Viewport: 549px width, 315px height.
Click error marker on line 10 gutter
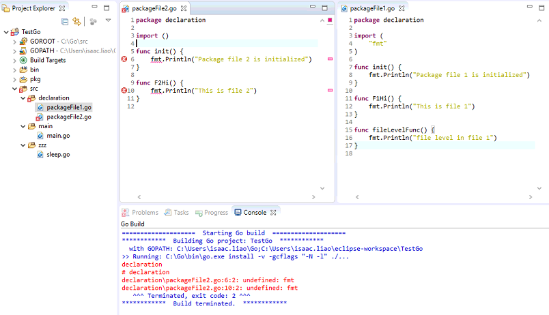click(124, 91)
